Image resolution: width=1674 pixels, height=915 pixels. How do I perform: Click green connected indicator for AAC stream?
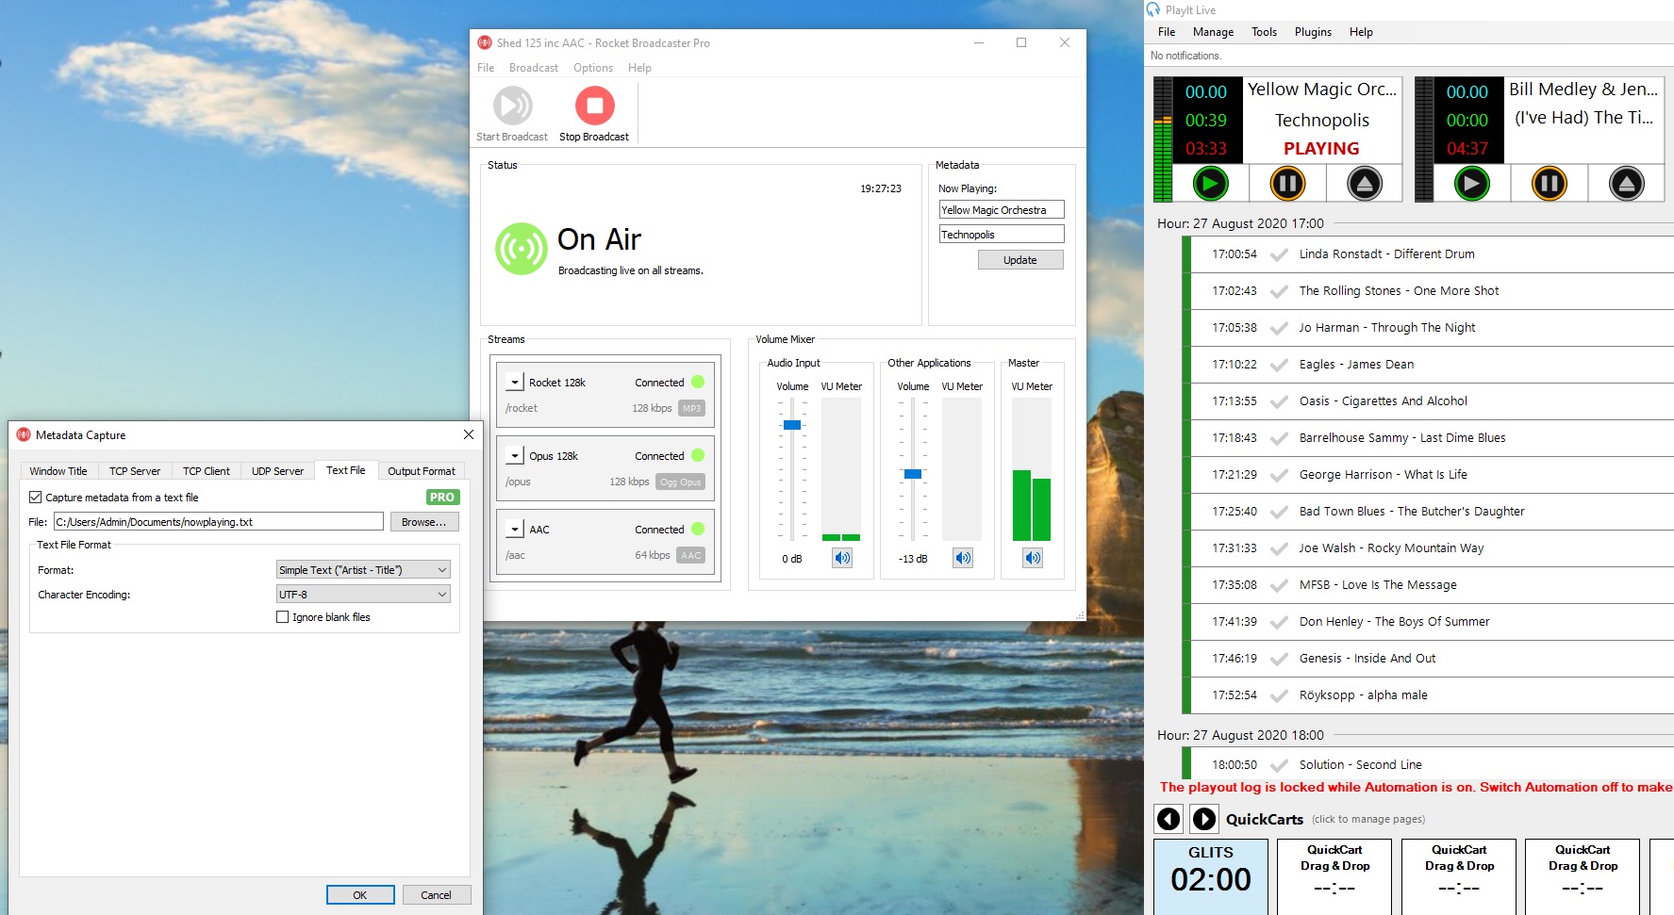pyautogui.click(x=698, y=529)
